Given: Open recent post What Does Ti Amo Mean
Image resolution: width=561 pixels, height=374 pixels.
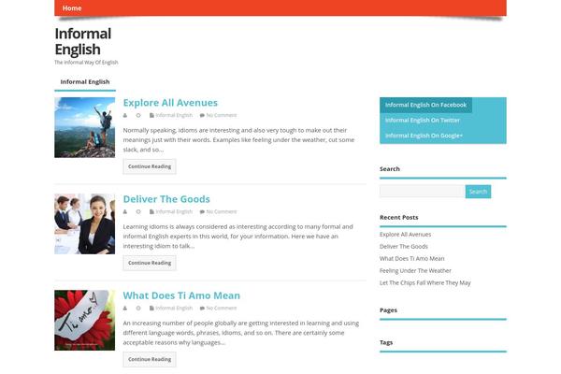Looking at the screenshot, I should coord(411,258).
